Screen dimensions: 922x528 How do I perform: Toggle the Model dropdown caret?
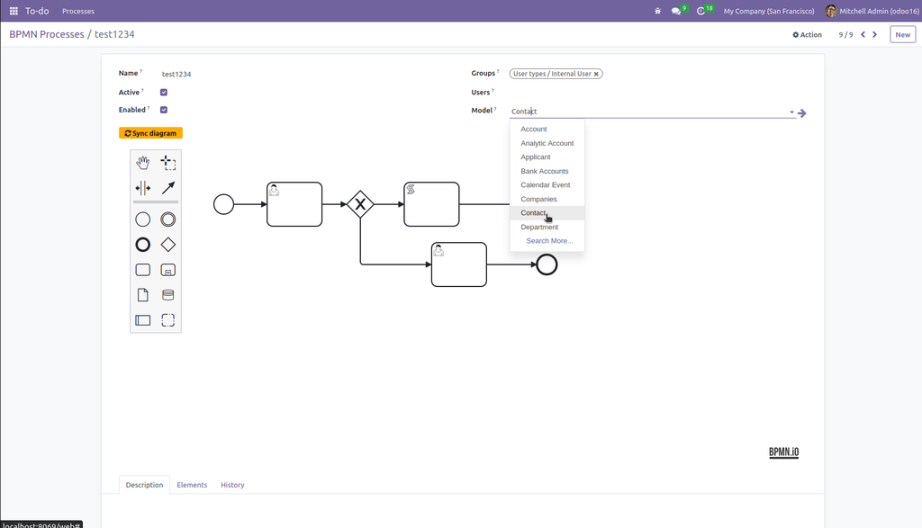point(791,112)
